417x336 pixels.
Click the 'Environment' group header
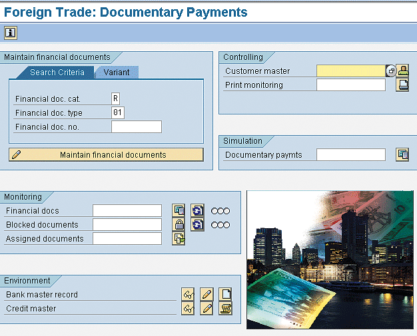(x=27, y=281)
